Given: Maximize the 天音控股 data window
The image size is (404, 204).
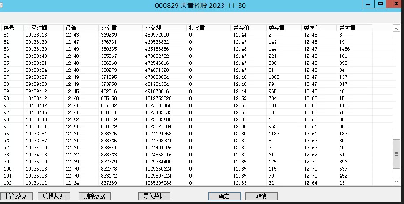Looking at the screenshot, I should pyautogui.click(x=381, y=4).
